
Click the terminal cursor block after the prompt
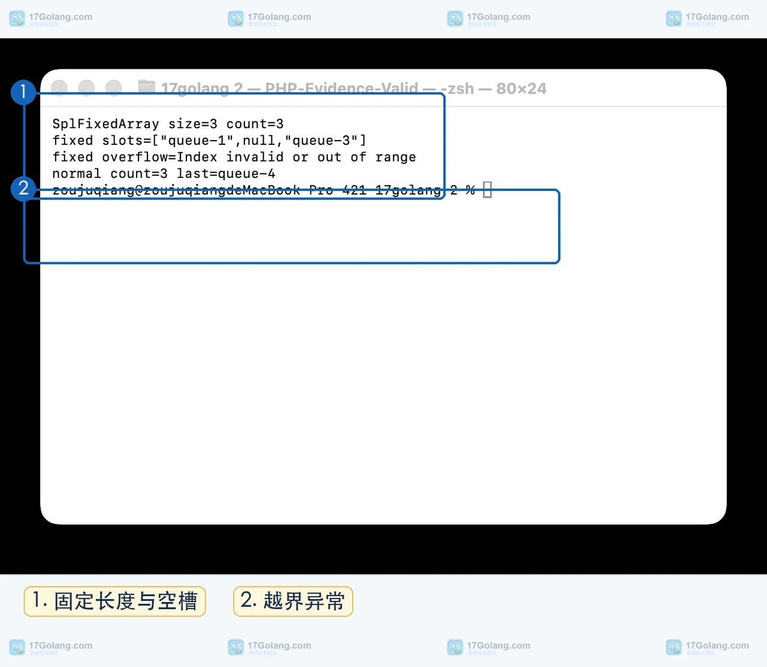pos(487,190)
